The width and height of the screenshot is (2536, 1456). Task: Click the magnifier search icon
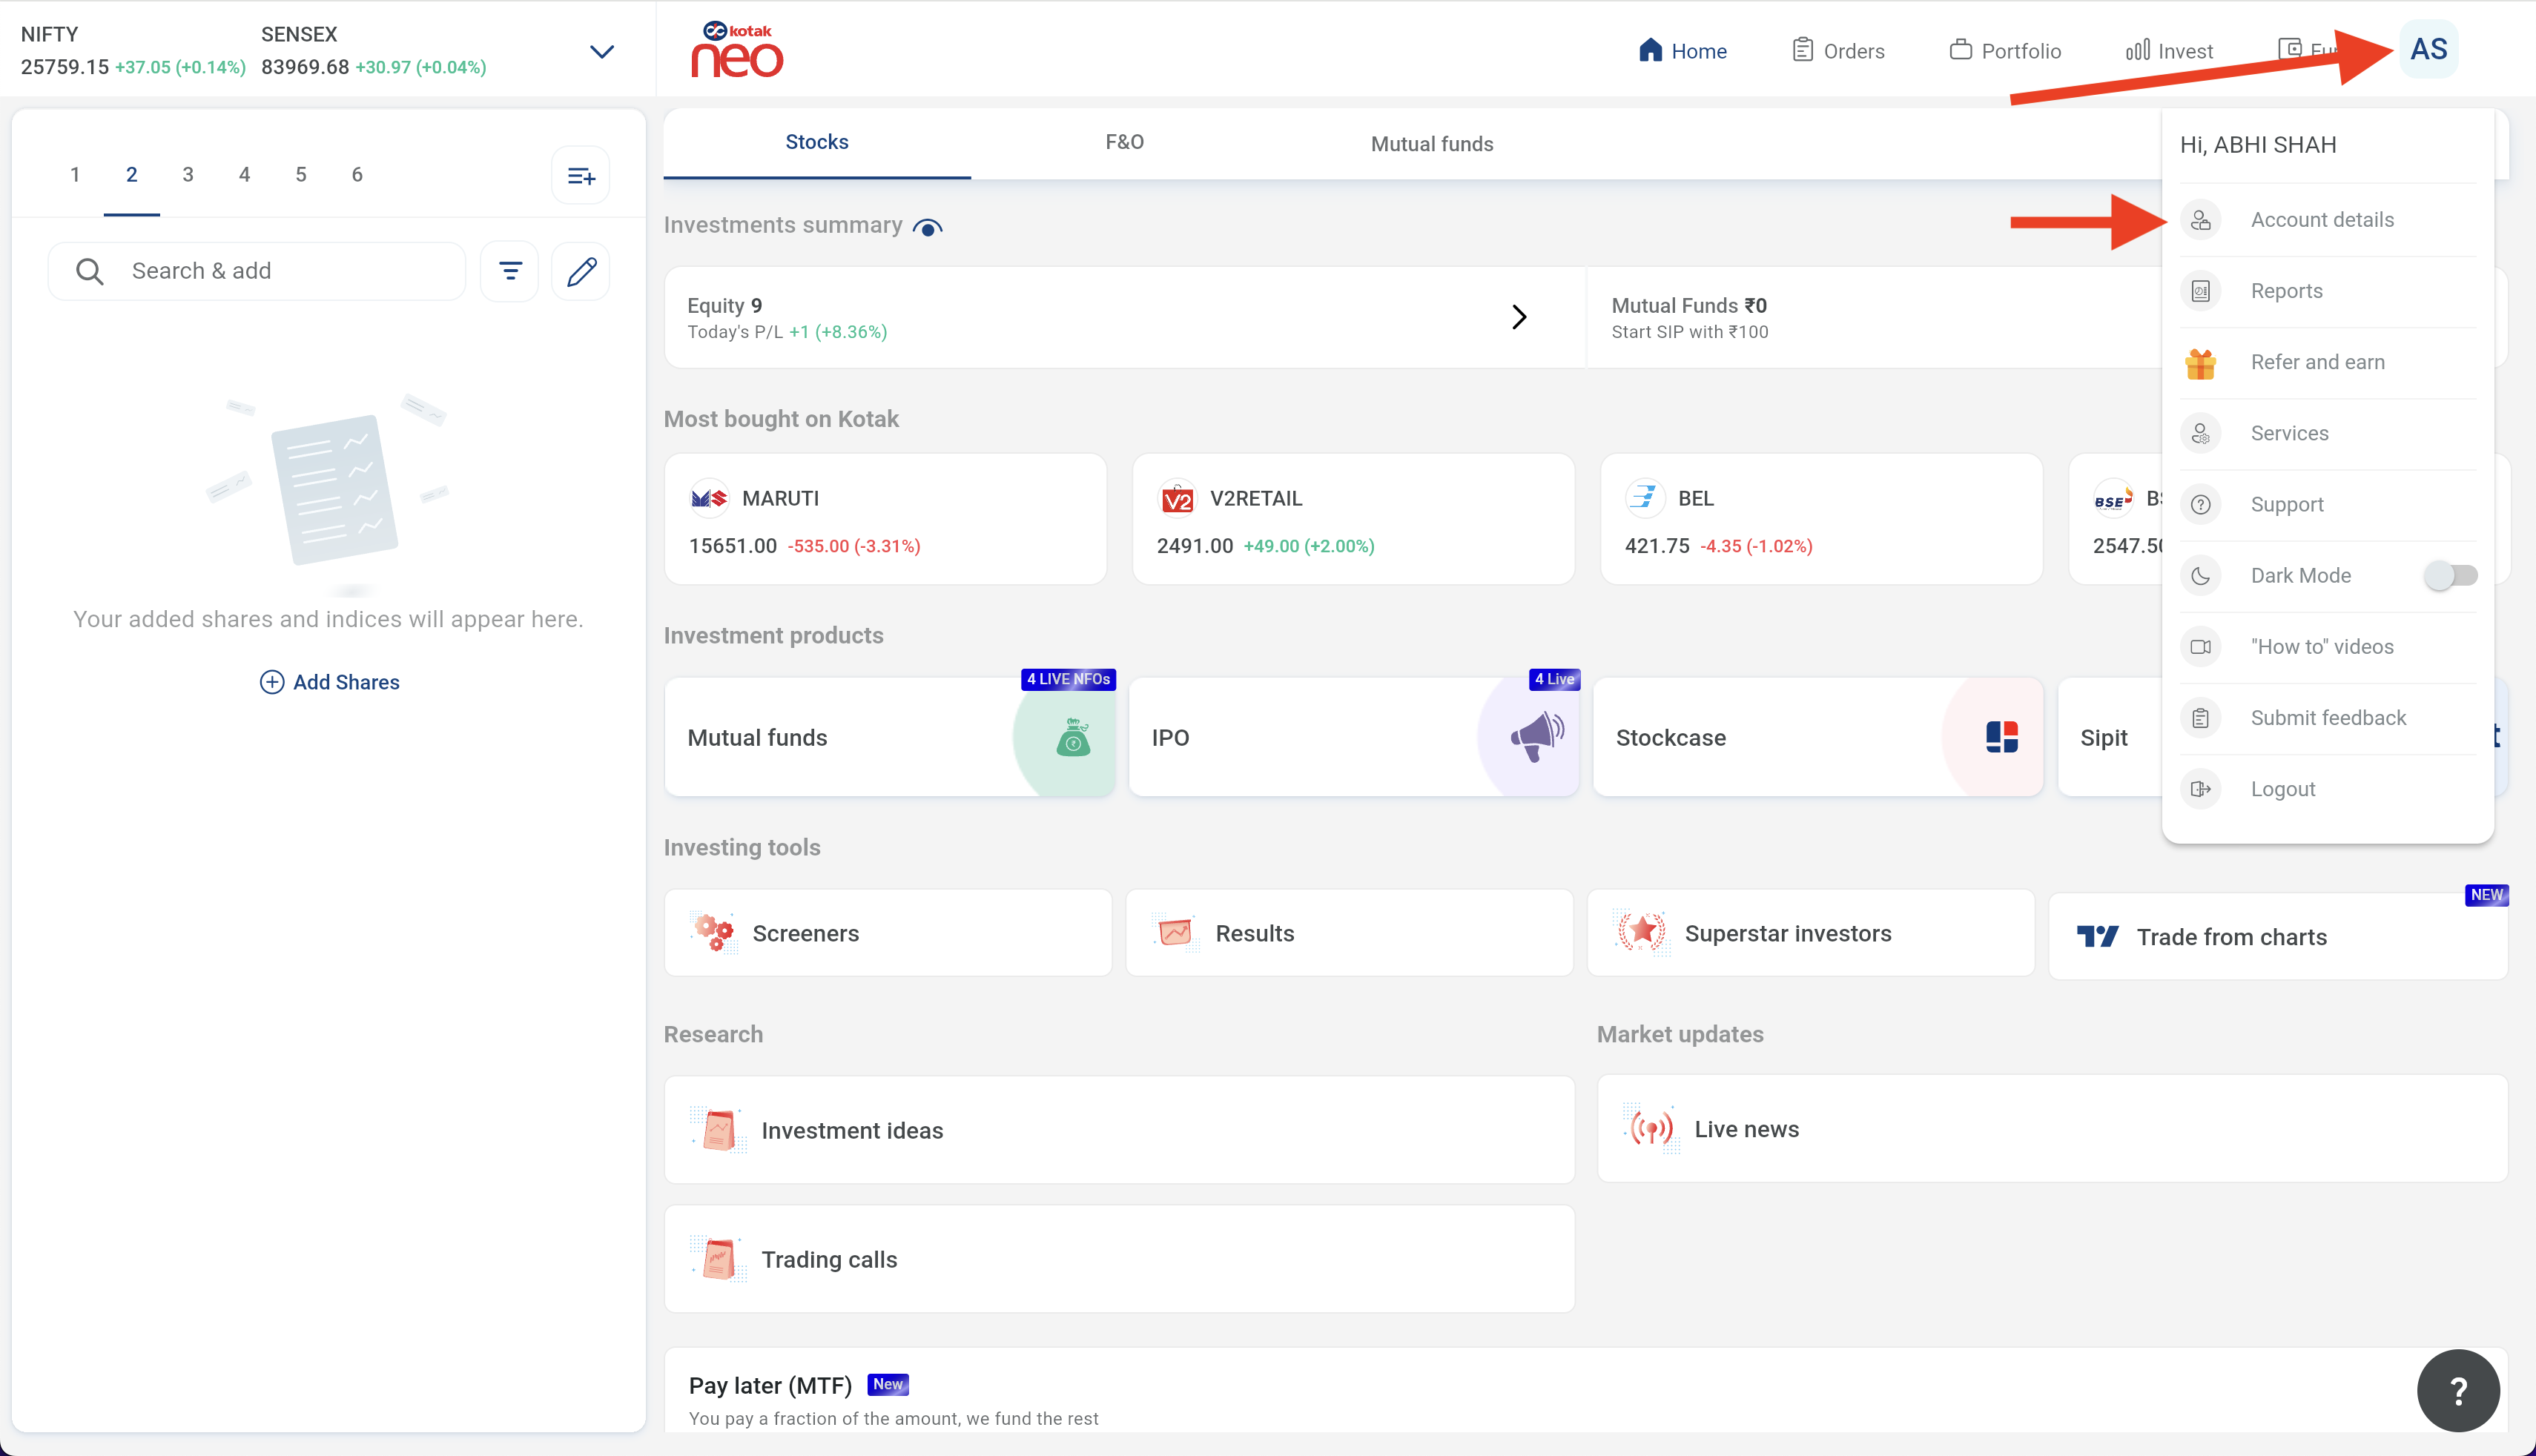[90, 271]
